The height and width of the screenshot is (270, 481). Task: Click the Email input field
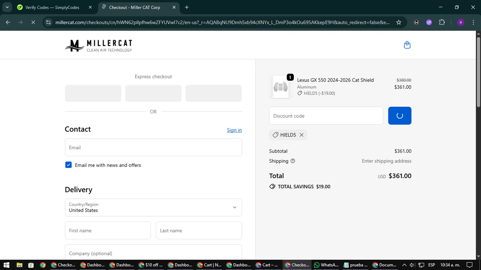click(153, 147)
